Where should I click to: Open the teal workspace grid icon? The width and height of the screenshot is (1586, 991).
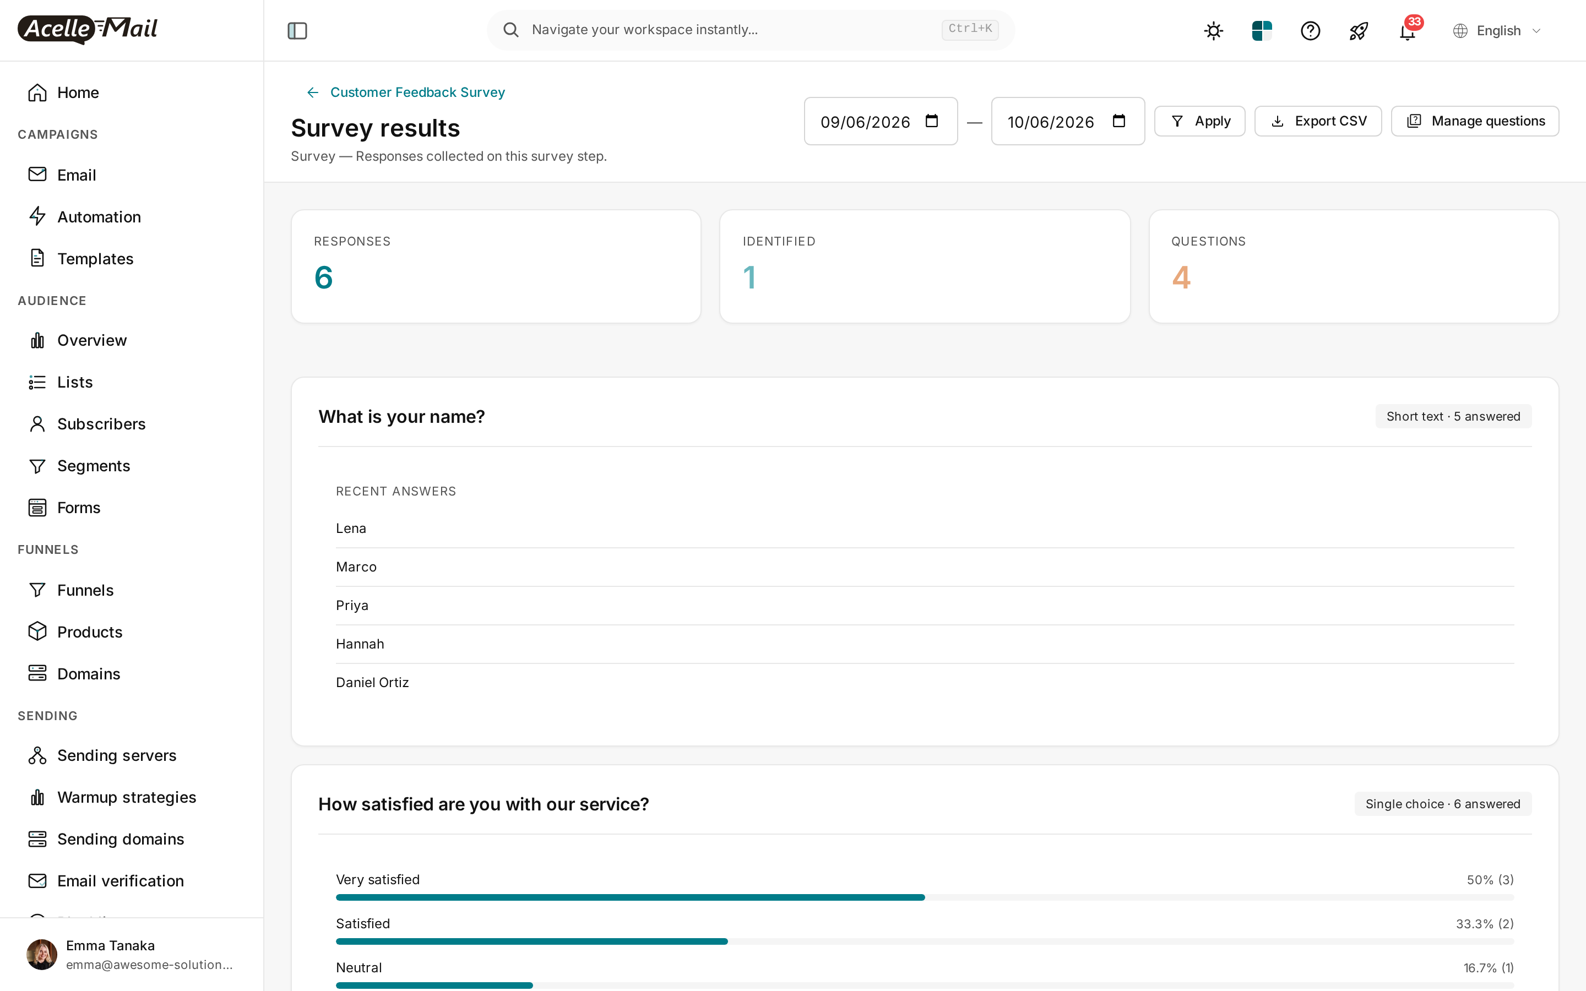tap(1262, 30)
